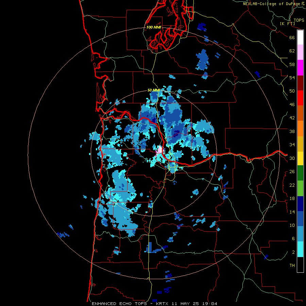Click the black TH threshold swatch
306x306 pixels.
pos(300,265)
